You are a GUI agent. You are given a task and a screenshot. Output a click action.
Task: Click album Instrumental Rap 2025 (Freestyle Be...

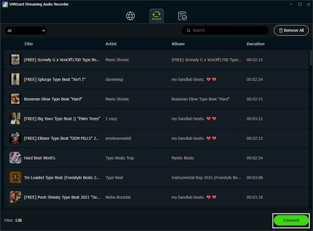point(206,177)
